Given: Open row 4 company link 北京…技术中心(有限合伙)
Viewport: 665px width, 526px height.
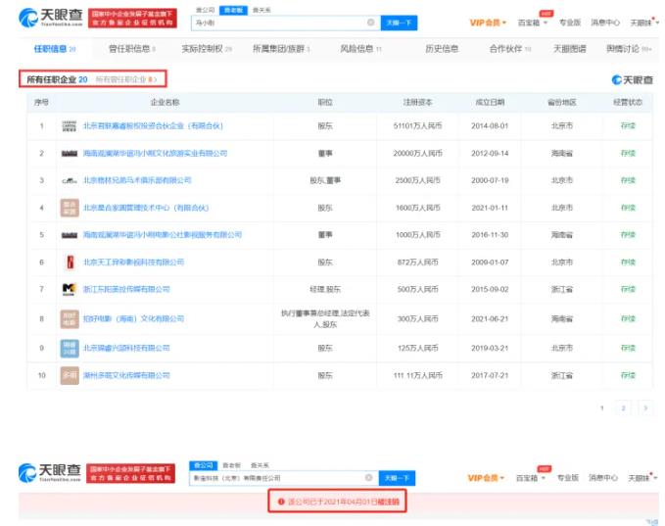Looking at the screenshot, I should tap(146, 208).
